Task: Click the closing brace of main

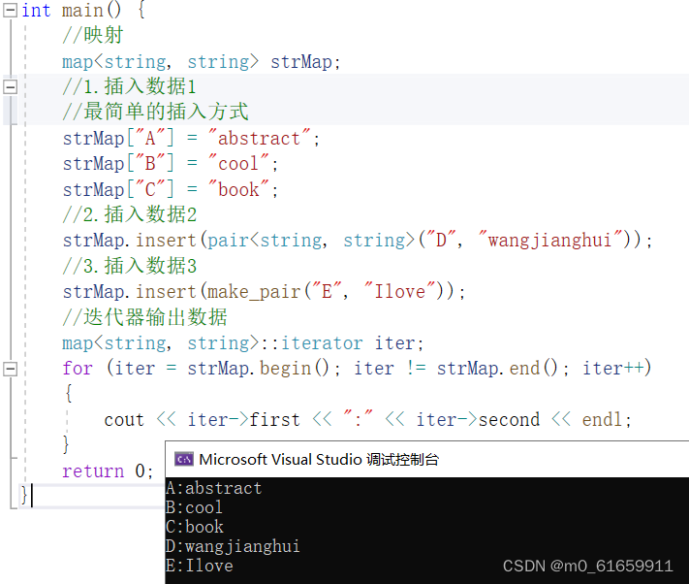Action: coord(23,495)
